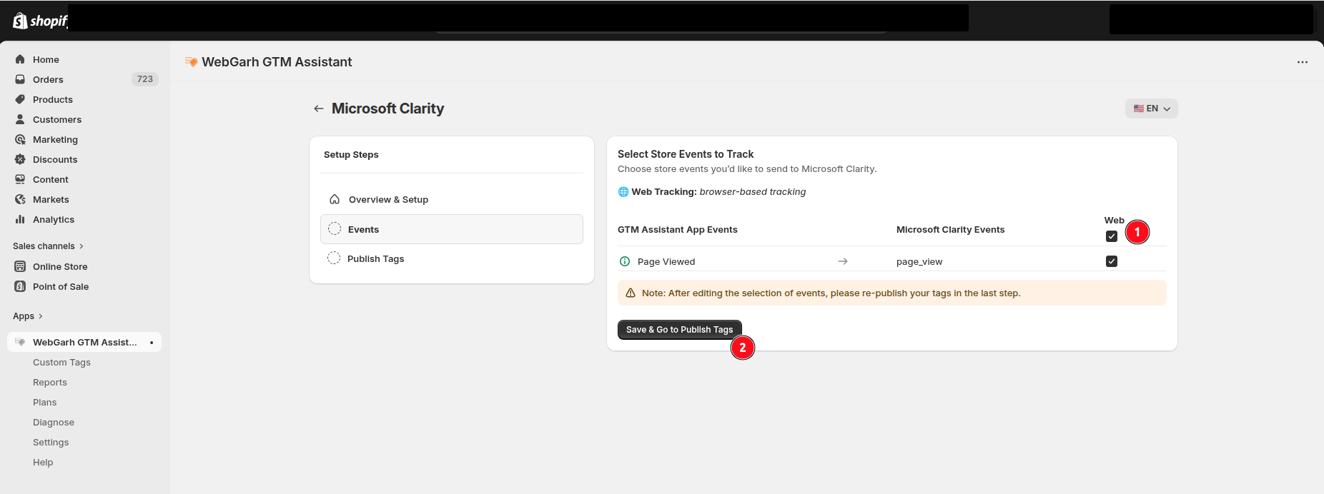Click the page_view event name
This screenshot has height=494, width=1324.
click(919, 262)
